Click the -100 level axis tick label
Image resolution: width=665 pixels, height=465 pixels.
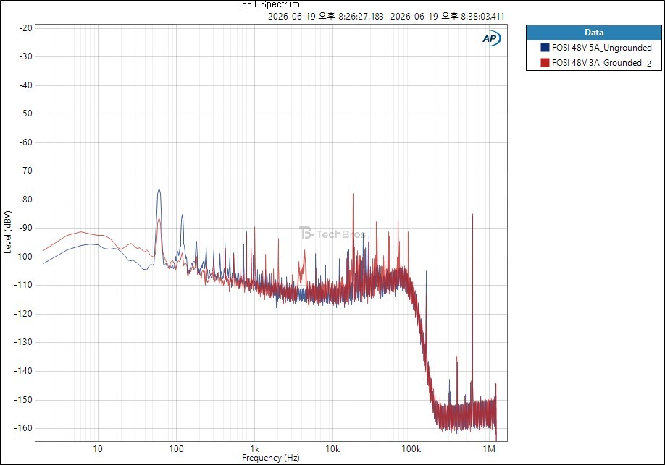[x=24, y=257]
